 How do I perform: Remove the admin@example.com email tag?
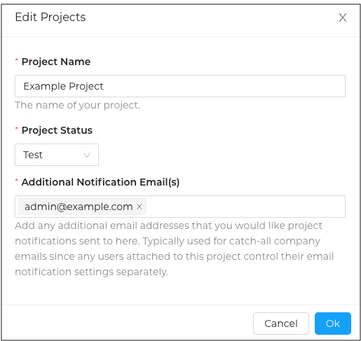tap(139, 207)
